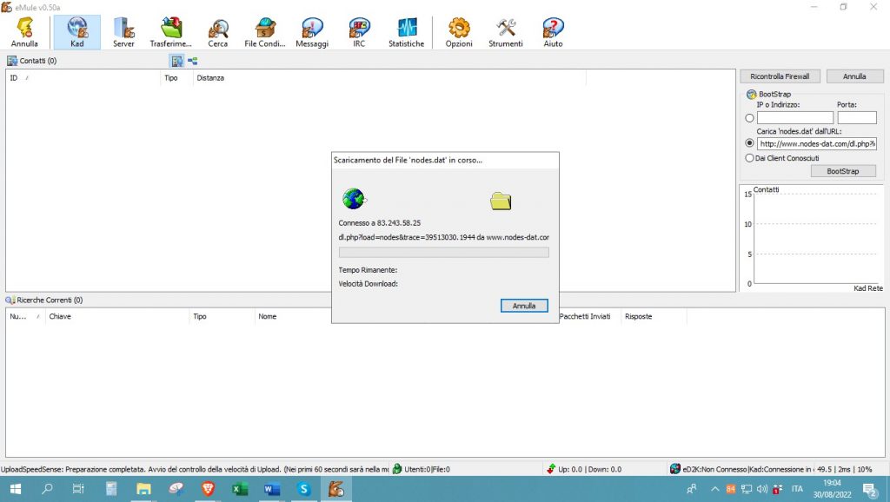The height and width of the screenshot is (502, 890).
Task: Sort searches by Chiave column header
Action: coord(60,316)
